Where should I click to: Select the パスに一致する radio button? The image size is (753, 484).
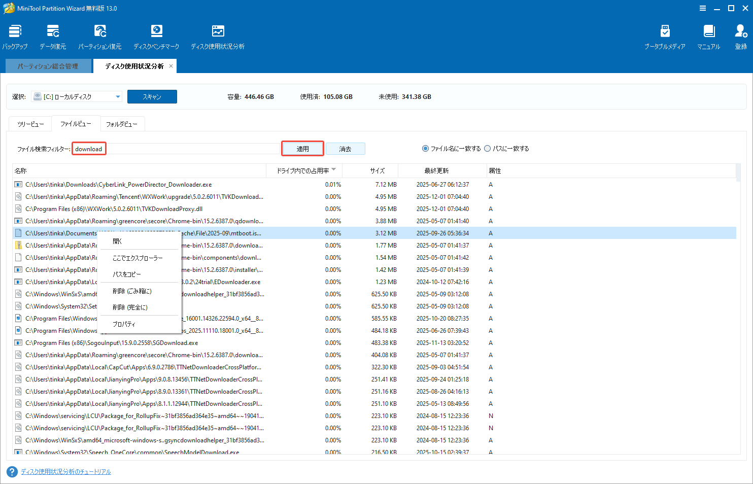487,148
